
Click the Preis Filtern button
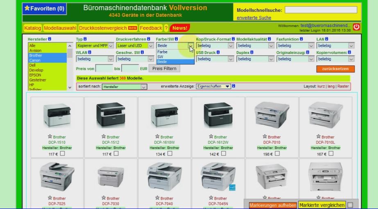tap(164, 68)
